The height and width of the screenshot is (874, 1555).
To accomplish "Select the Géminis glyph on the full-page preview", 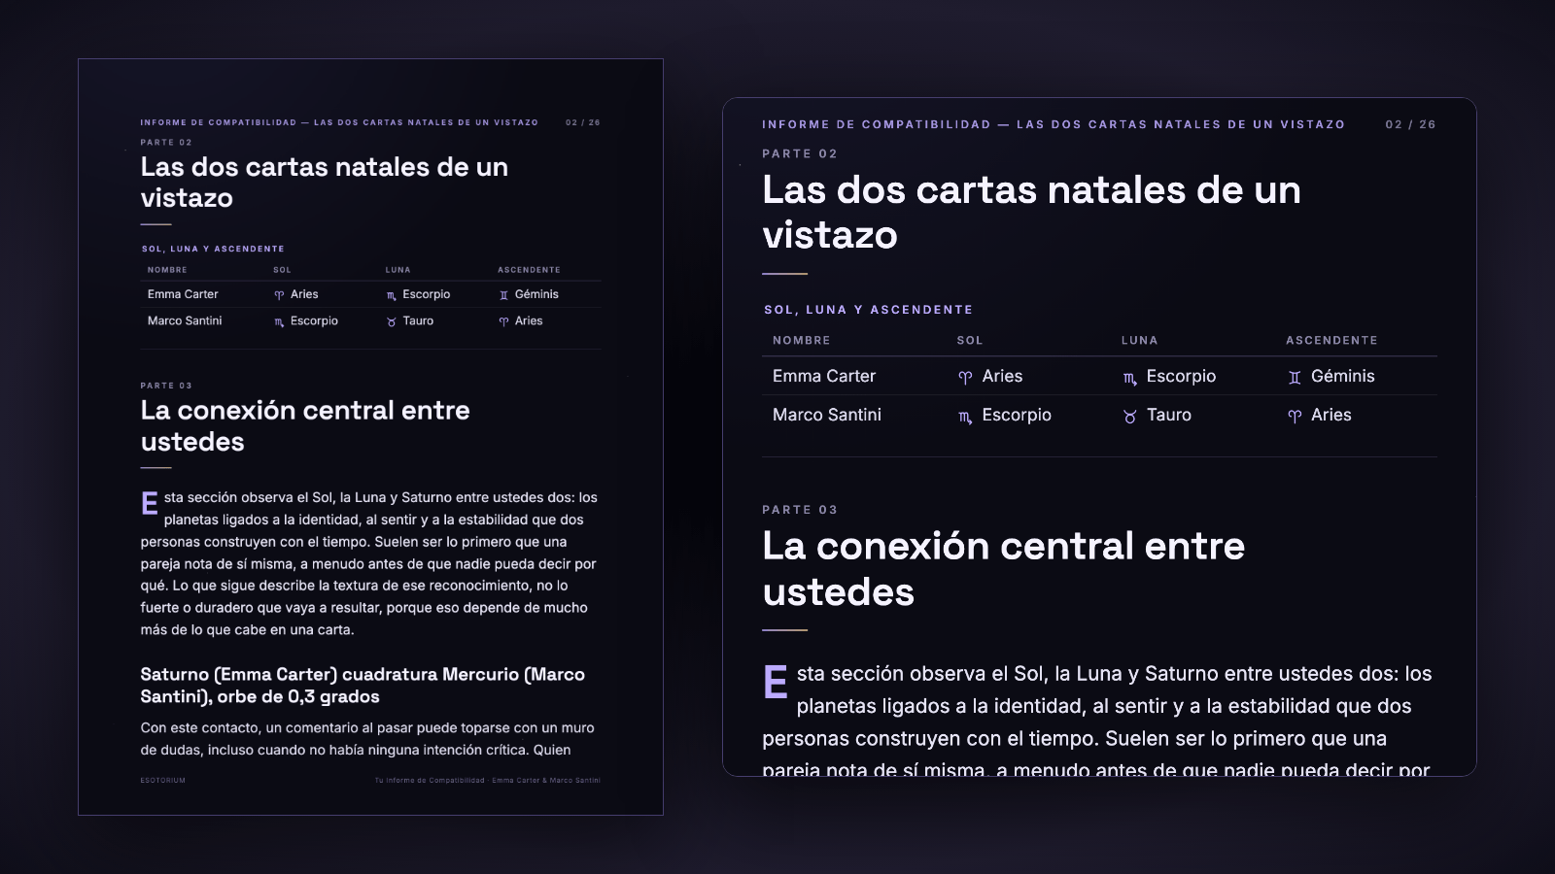I will pos(503,295).
